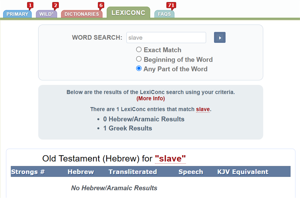The width and height of the screenshot is (300, 198).
Task: Click the Transliterated column header
Action: pos(133,172)
